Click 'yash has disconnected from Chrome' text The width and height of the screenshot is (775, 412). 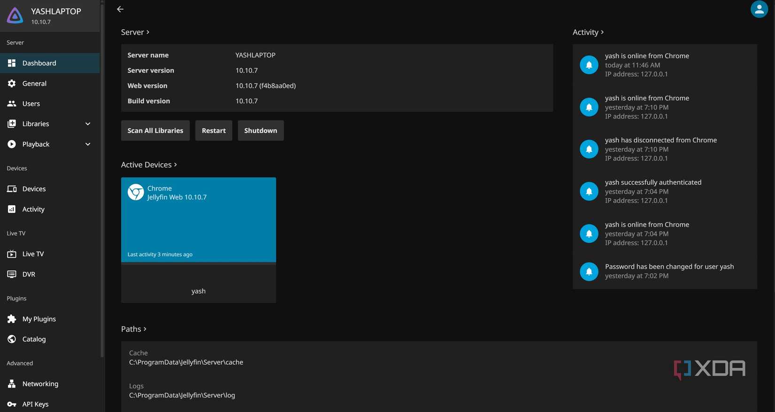[x=661, y=140]
